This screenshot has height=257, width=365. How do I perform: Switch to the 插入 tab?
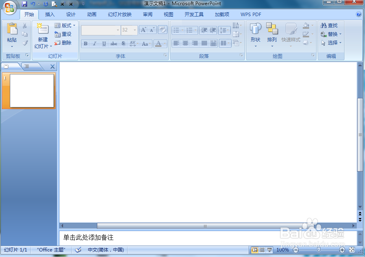coord(50,15)
